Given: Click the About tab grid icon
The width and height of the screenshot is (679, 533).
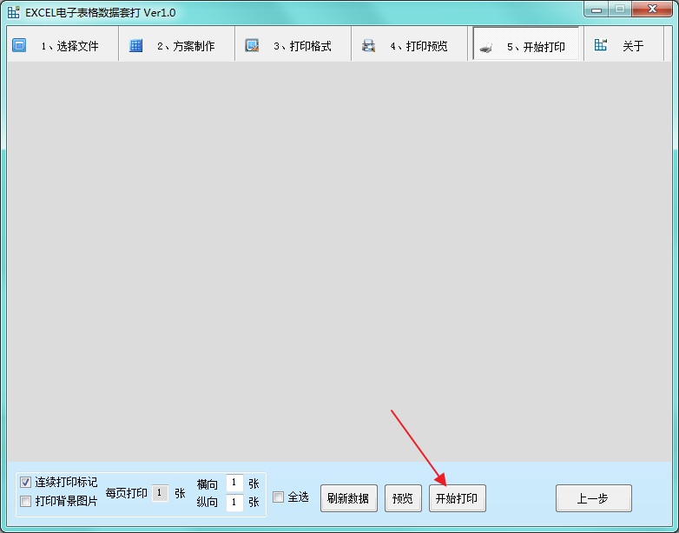Looking at the screenshot, I should (601, 44).
